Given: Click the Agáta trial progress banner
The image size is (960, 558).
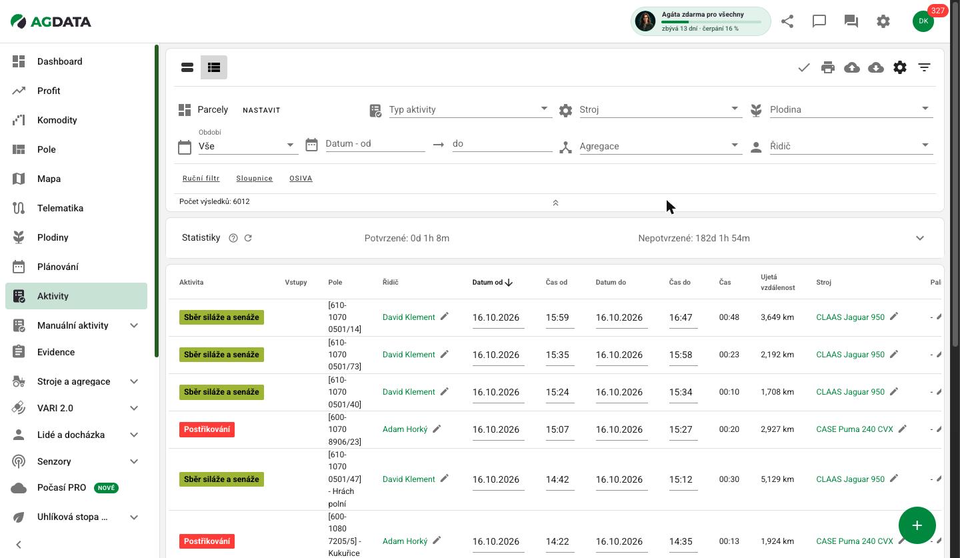Looking at the screenshot, I should [701, 21].
